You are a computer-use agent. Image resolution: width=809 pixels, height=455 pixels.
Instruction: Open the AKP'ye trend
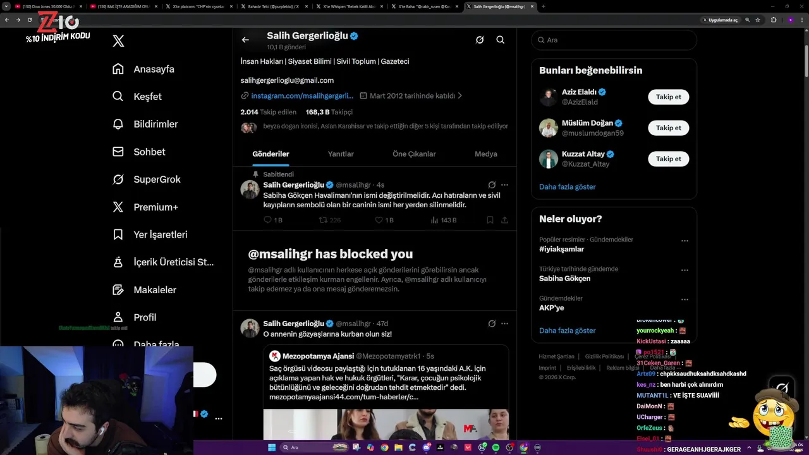pos(551,308)
